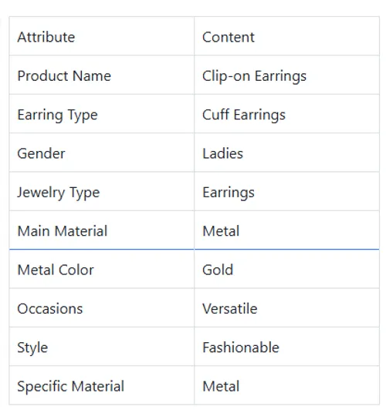Select the Metal Color cell
Viewport: 386px width, 413px height.
click(x=102, y=269)
